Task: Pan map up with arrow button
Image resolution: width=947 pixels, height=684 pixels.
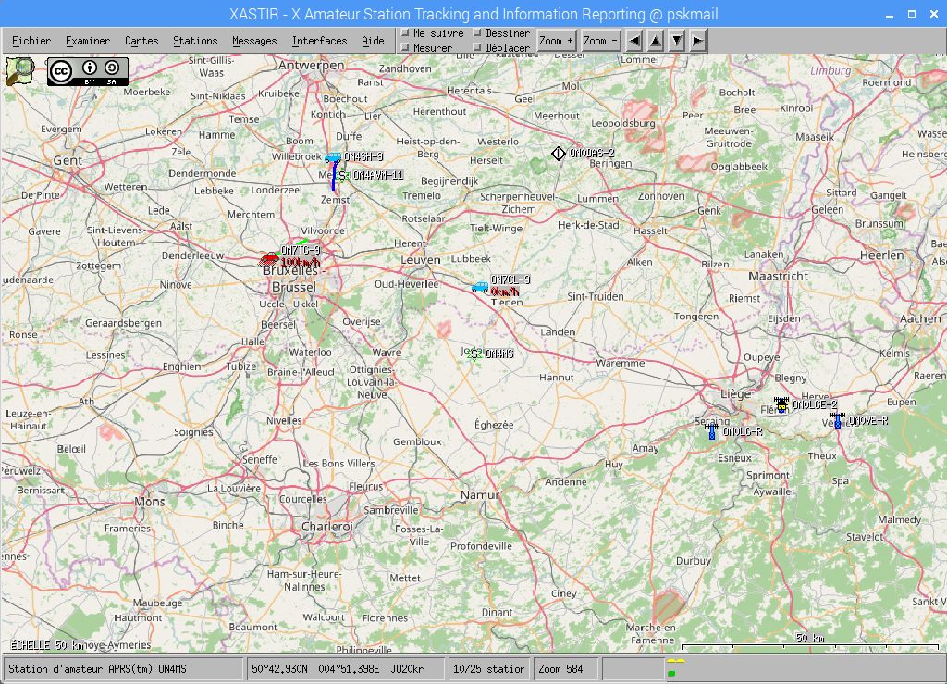Action: [x=656, y=41]
